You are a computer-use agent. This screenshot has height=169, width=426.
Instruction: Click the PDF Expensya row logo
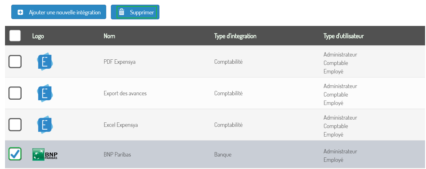45,62
